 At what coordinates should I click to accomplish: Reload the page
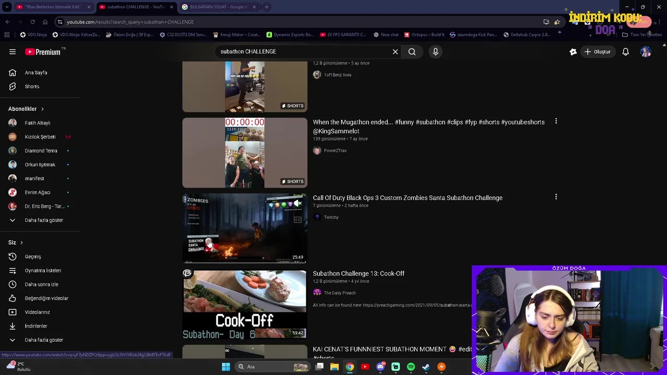click(32, 22)
